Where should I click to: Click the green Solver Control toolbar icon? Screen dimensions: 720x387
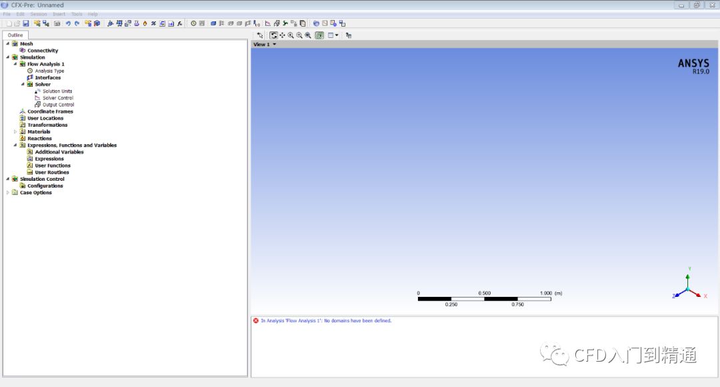click(x=285, y=23)
